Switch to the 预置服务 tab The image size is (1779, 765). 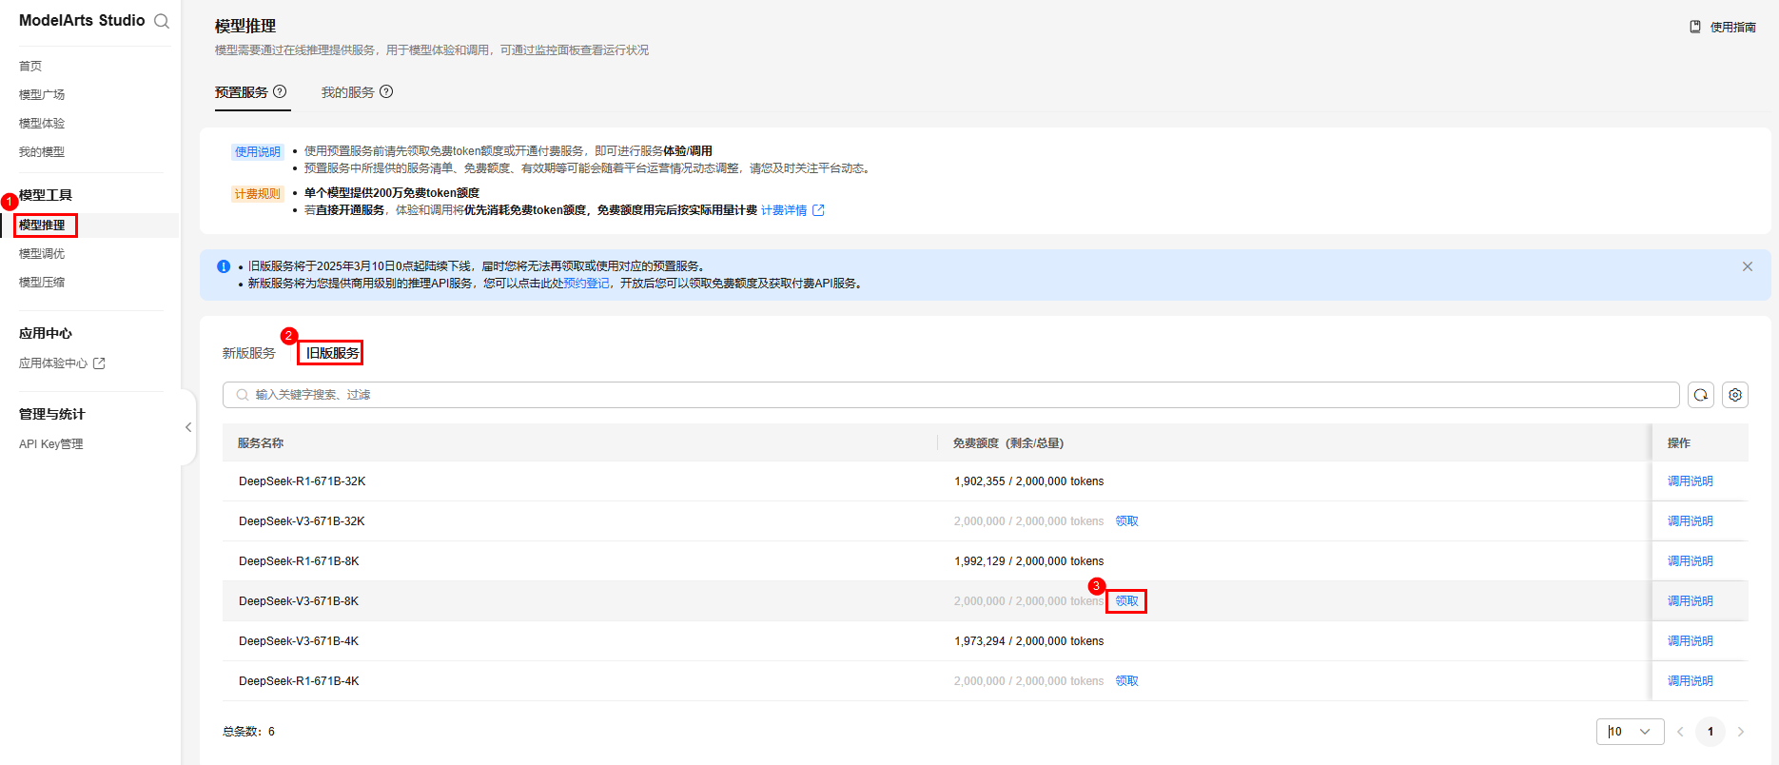click(242, 92)
